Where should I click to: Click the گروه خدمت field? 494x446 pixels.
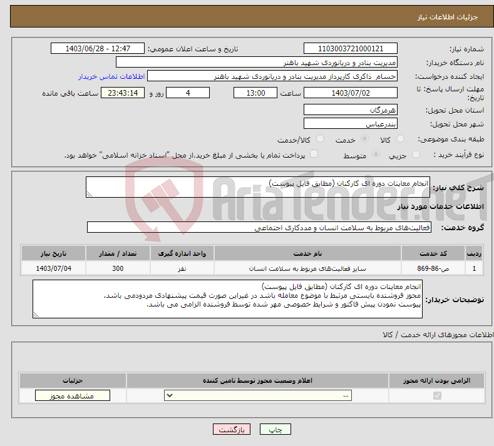tap(259, 227)
